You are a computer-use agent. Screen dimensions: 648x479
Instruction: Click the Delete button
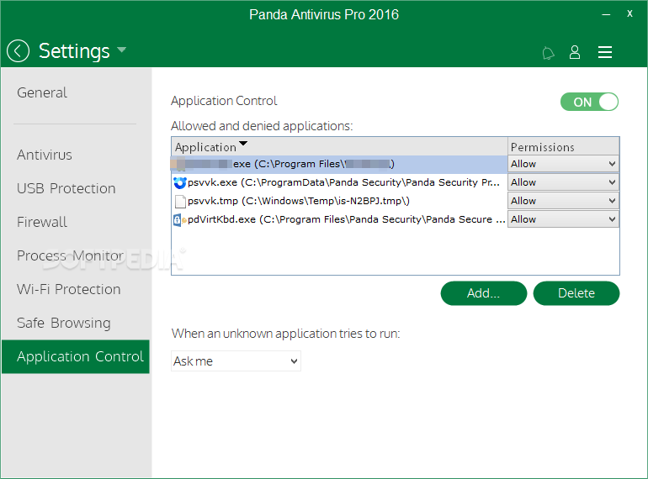pos(576,293)
